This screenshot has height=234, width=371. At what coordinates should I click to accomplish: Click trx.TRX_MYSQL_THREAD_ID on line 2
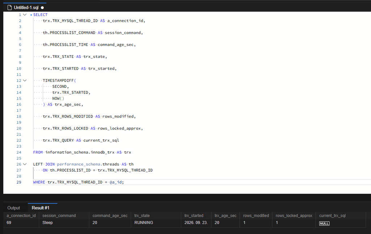coord(70,21)
